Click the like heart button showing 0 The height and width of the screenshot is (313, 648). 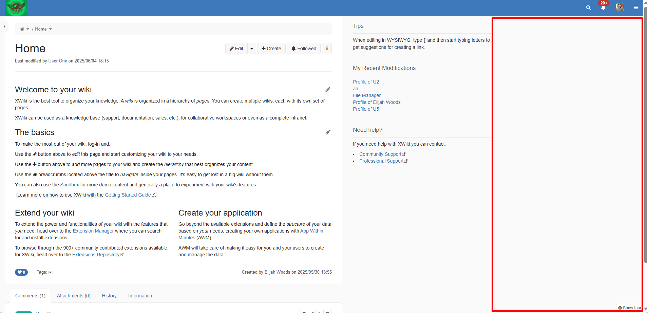pyautogui.click(x=21, y=272)
